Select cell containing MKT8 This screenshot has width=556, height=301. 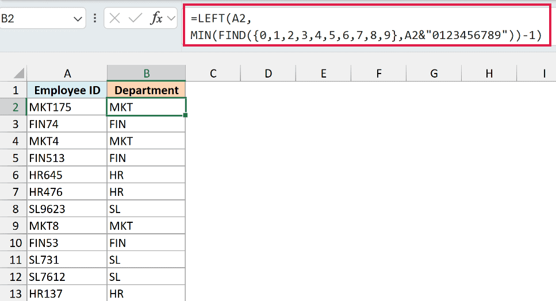(67, 226)
